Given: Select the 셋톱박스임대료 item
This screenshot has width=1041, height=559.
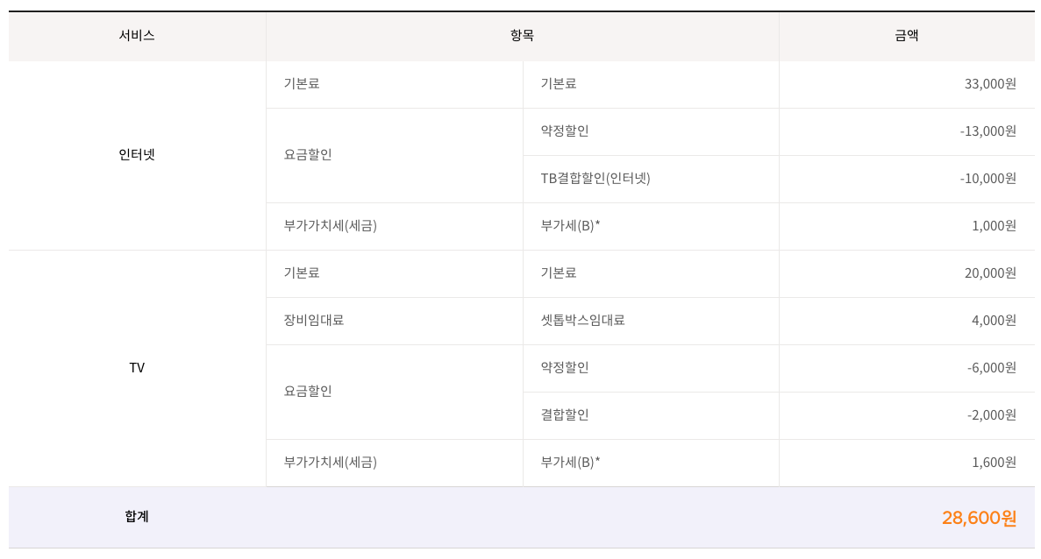Looking at the screenshot, I should (582, 321).
